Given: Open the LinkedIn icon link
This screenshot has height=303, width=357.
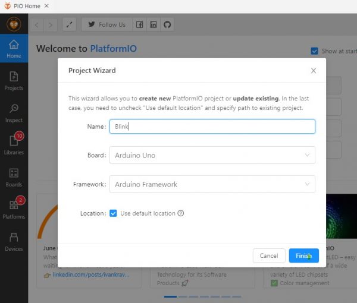Looking at the screenshot, I should point(154,24).
